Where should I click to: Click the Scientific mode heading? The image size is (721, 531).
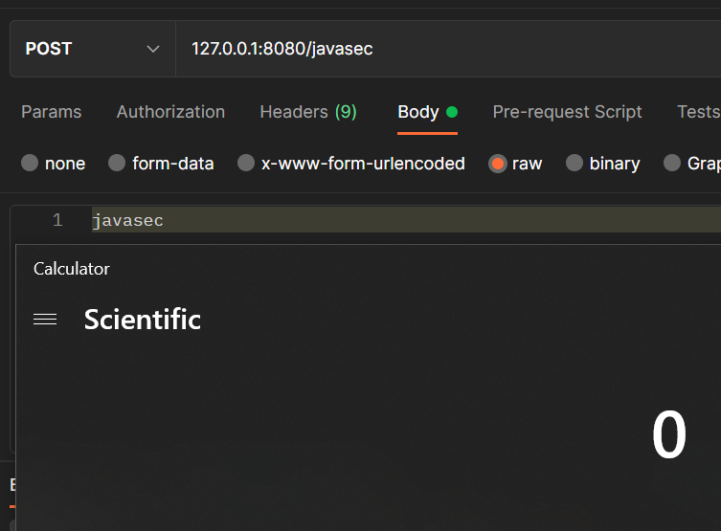(x=143, y=320)
